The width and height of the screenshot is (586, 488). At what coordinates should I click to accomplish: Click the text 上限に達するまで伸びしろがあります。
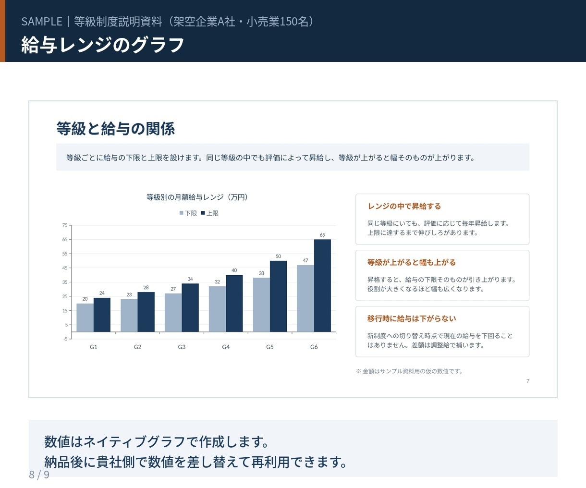tap(423, 232)
